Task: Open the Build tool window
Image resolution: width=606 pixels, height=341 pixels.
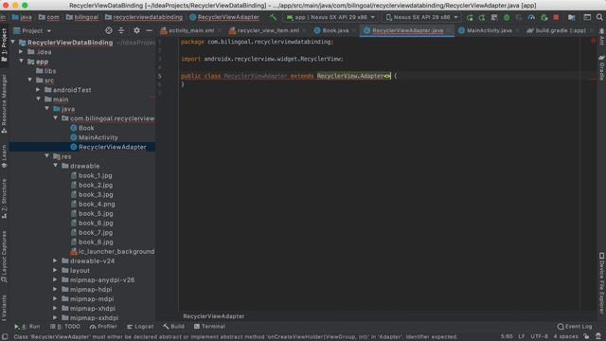Action: point(173,327)
